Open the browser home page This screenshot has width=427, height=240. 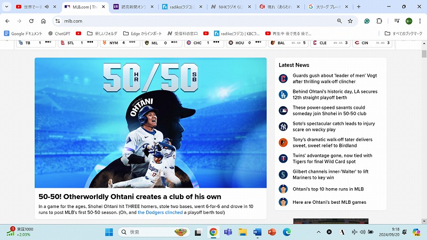pyautogui.click(x=43, y=21)
